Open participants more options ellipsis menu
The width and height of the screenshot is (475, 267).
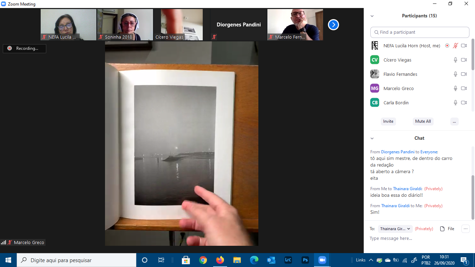click(x=454, y=121)
